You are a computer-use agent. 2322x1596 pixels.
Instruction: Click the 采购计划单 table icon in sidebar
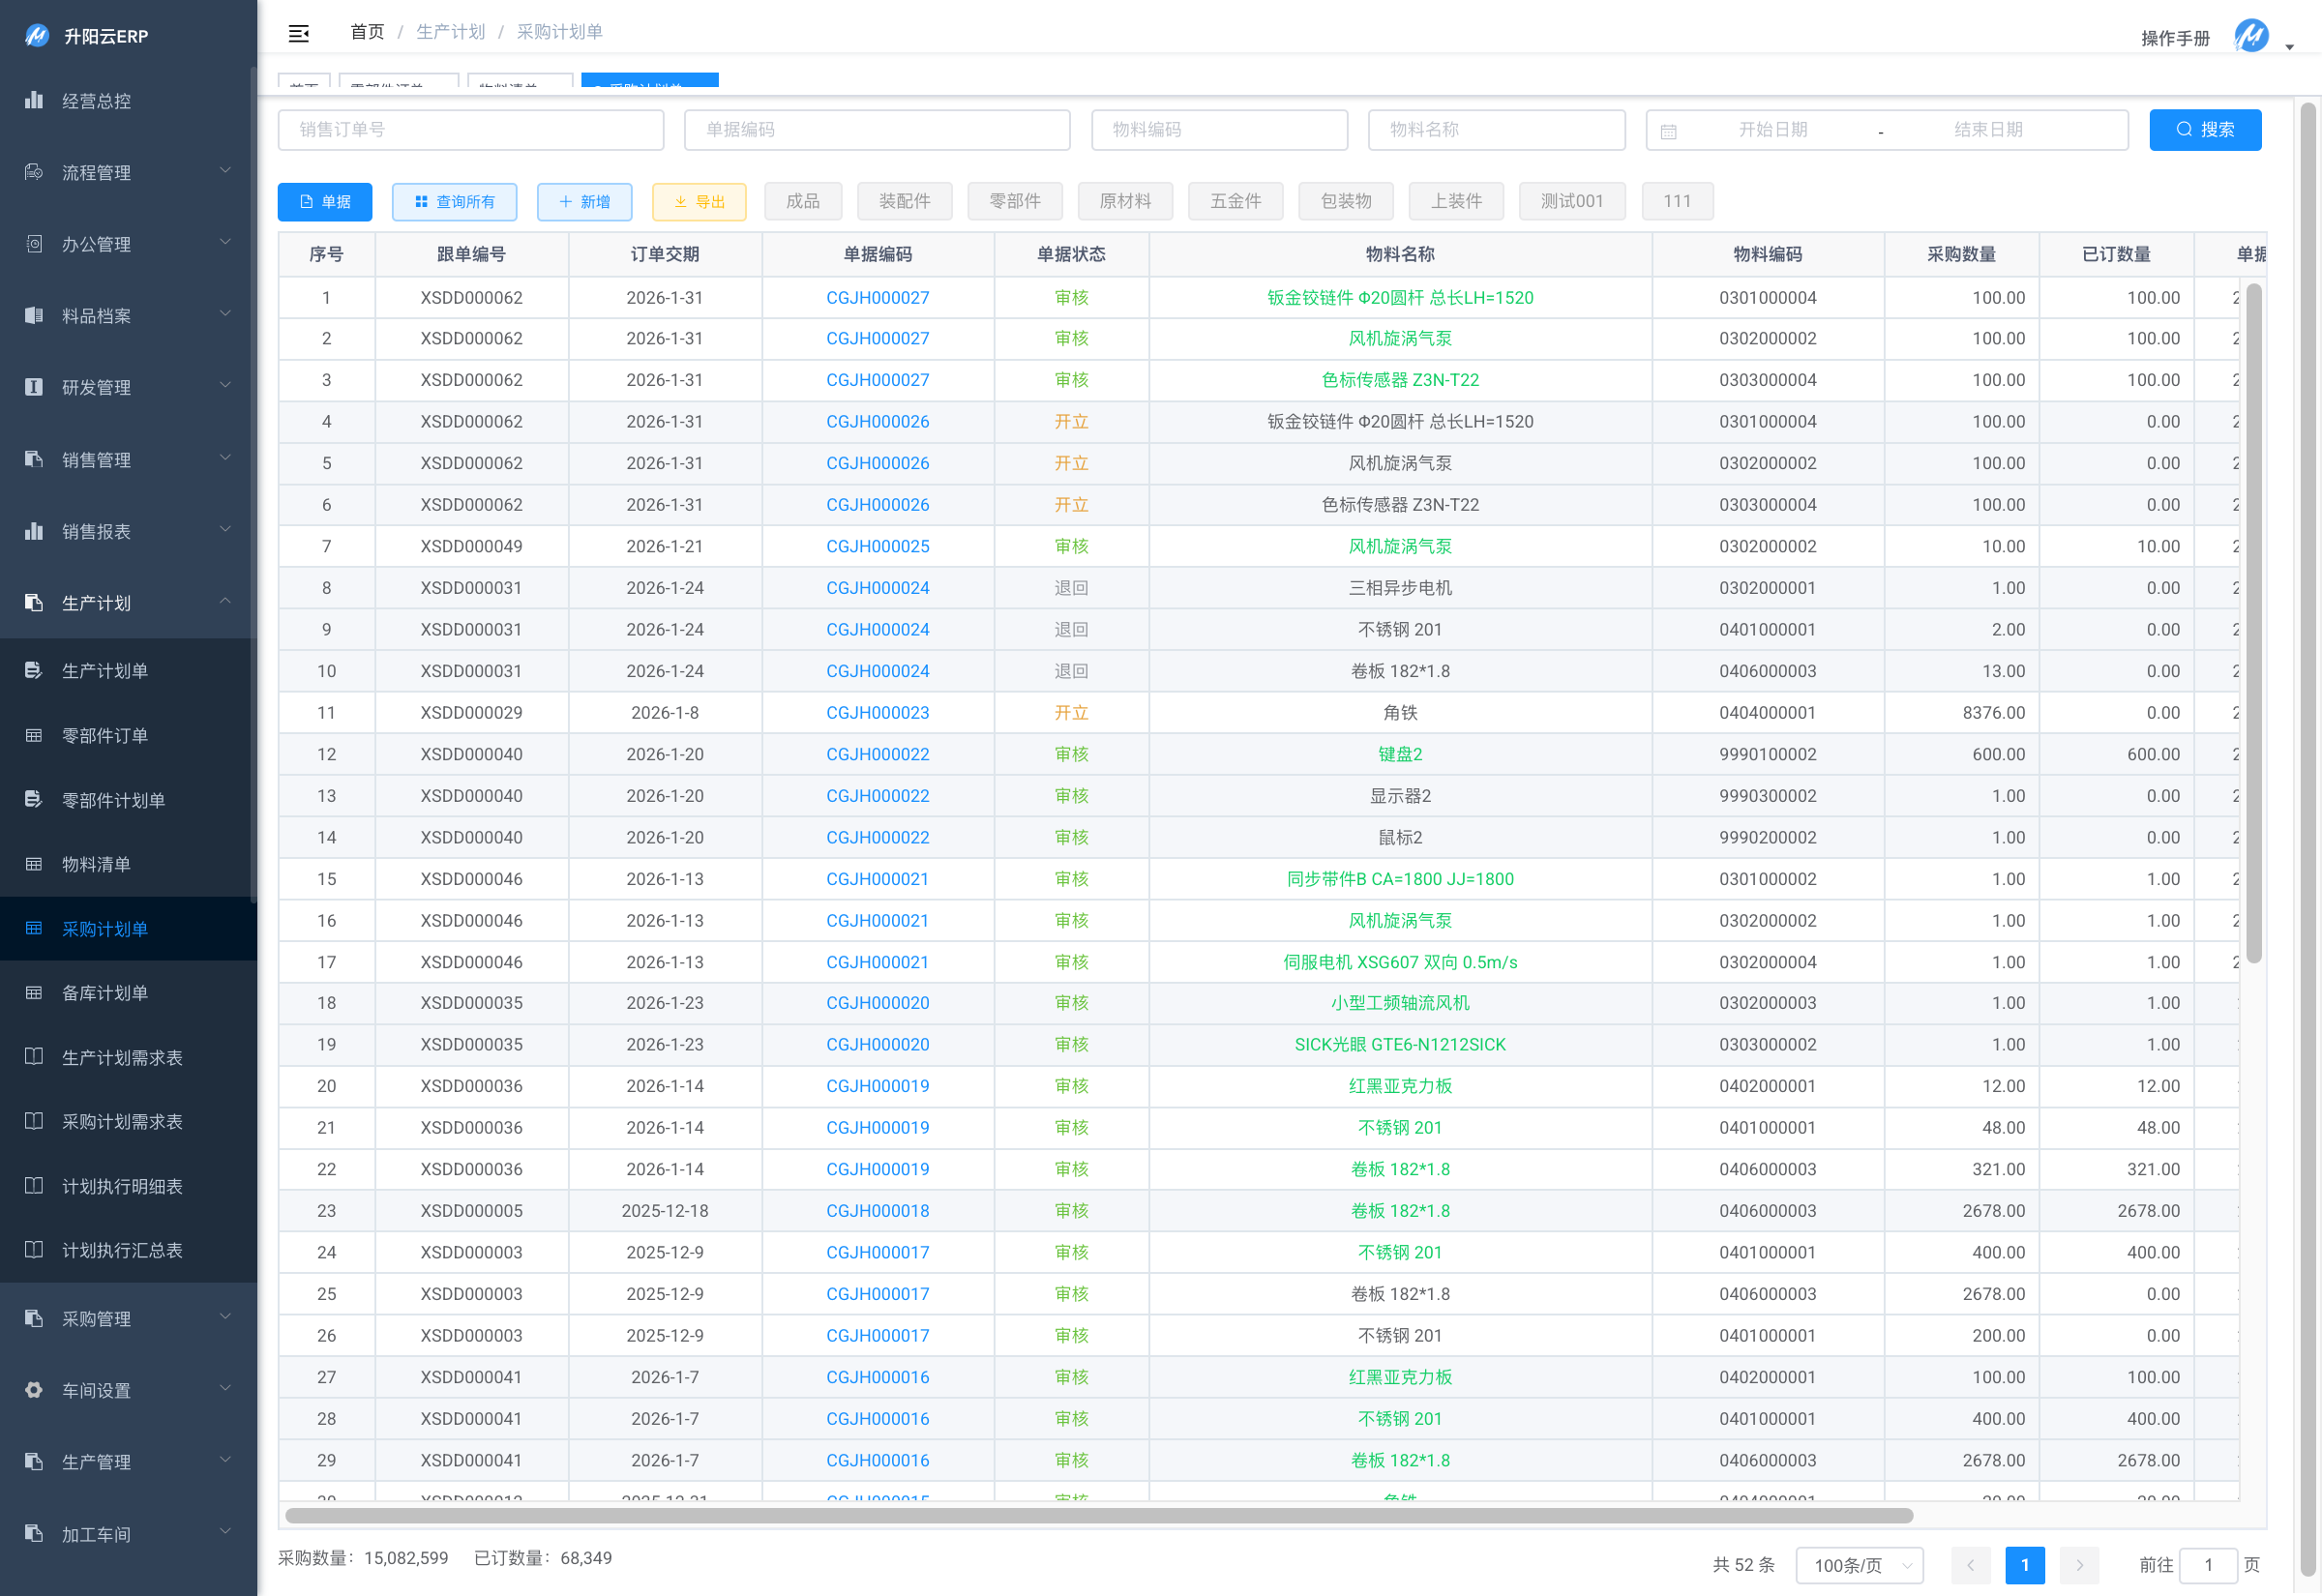[x=34, y=928]
